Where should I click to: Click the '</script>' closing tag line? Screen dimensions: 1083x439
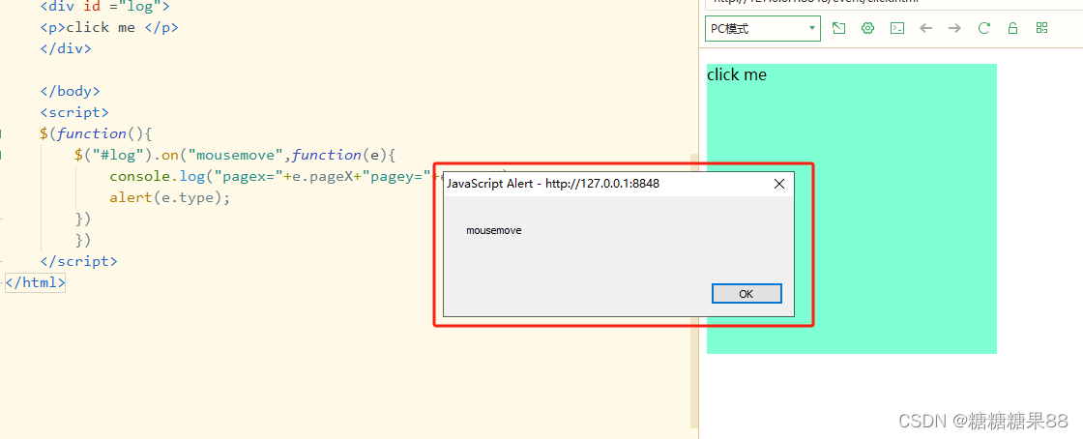point(78,262)
